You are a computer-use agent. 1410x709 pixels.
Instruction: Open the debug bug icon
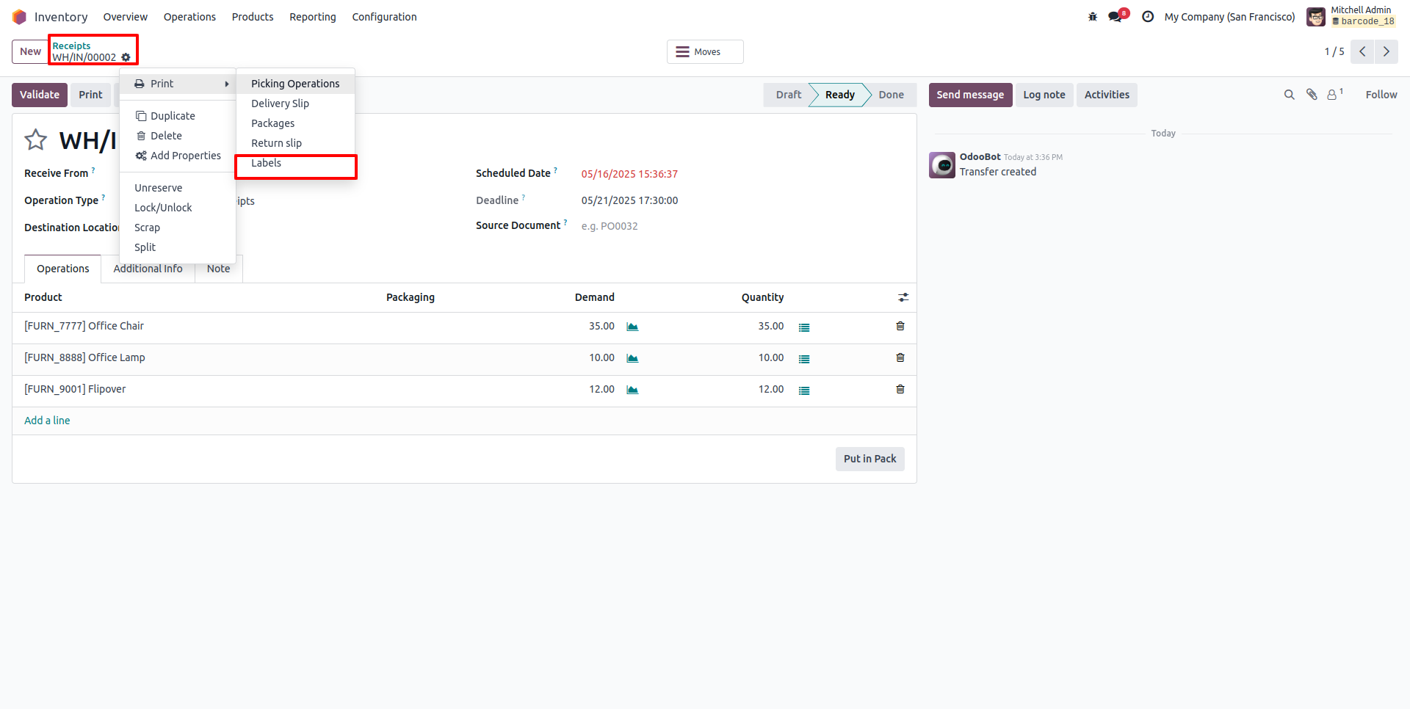pos(1093,17)
